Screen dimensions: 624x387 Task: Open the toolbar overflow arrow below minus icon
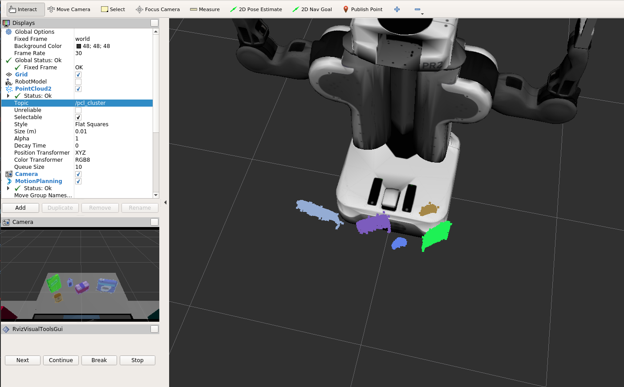tap(422, 14)
